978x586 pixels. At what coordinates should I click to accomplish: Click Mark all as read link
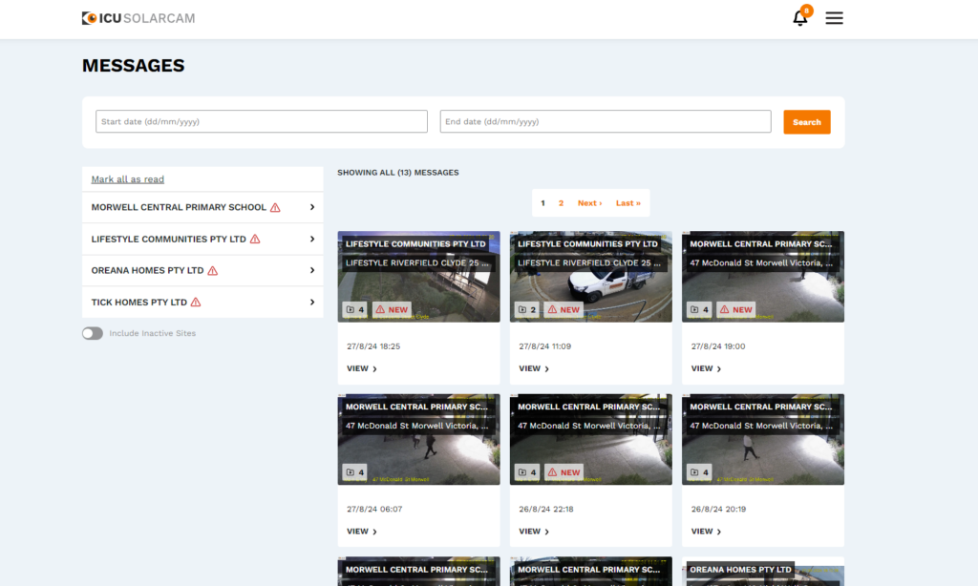(128, 178)
